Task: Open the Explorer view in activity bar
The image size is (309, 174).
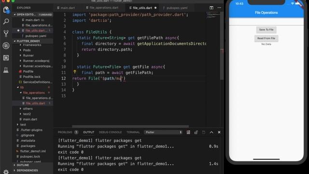Action: 6,10
